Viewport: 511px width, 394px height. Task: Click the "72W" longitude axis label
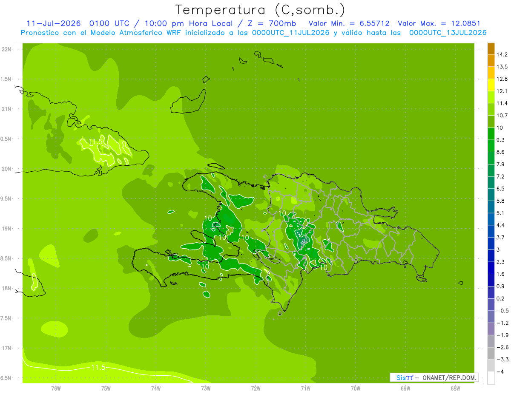[x=255, y=388]
